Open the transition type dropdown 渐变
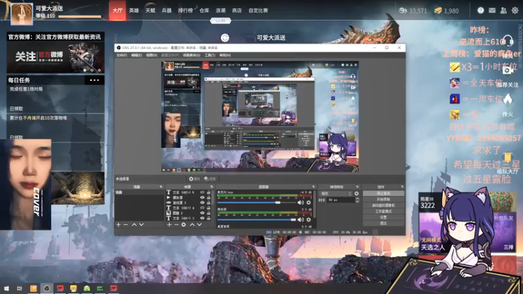This screenshot has width=523, height=294. (x=335, y=193)
